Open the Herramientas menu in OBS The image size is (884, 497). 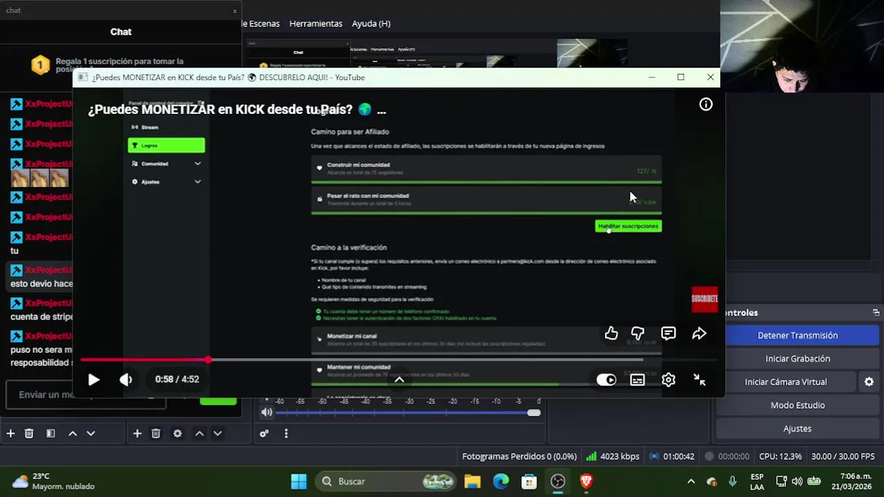tap(316, 23)
